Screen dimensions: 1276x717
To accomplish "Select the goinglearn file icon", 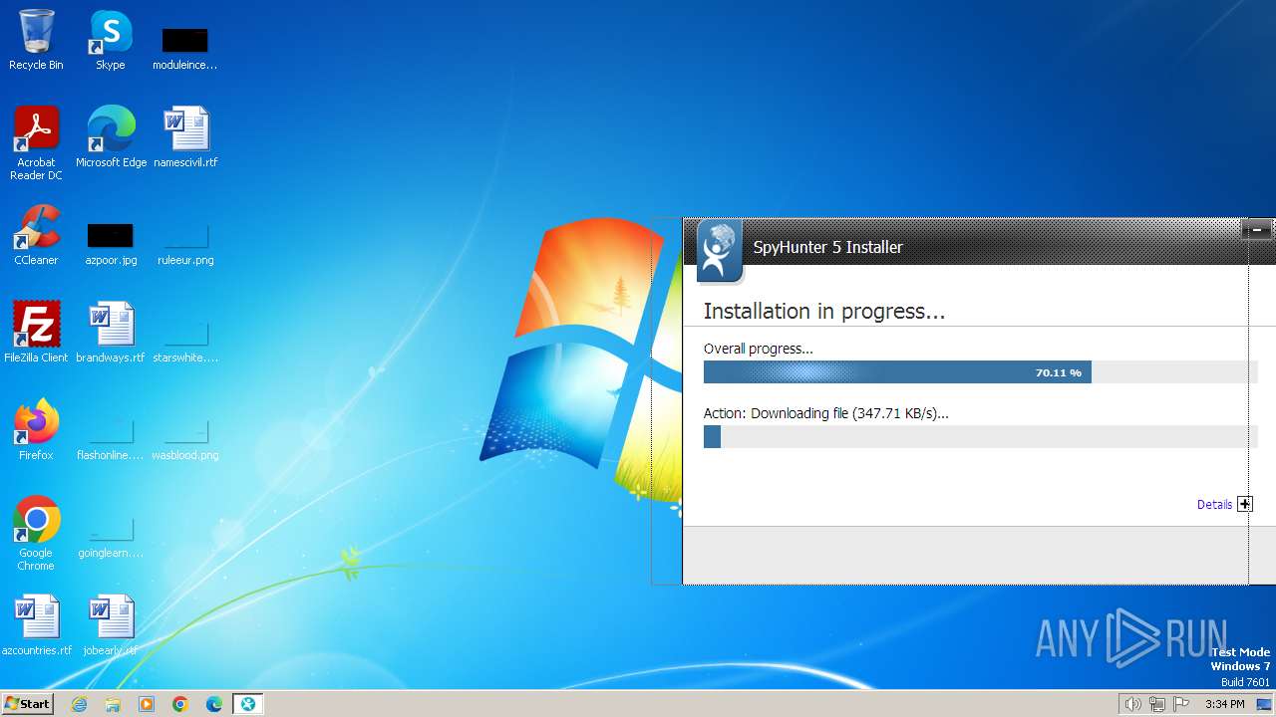I will click(111, 536).
